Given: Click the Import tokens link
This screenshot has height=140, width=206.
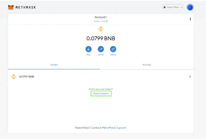Looking at the screenshot, I should pyautogui.click(x=101, y=93).
